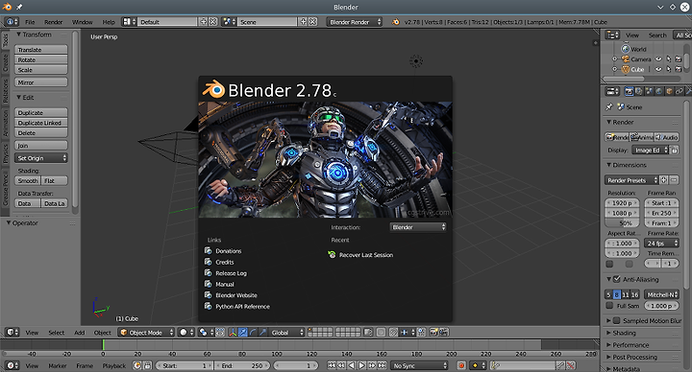Toggle Camera visibility eye in outliner
Image resolution: width=692 pixels, height=372 pixels.
point(658,59)
